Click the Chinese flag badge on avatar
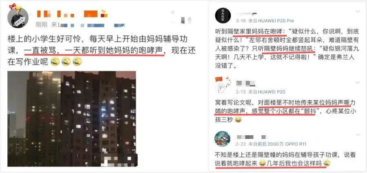The image size is (367, 173). (x=219, y=80)
